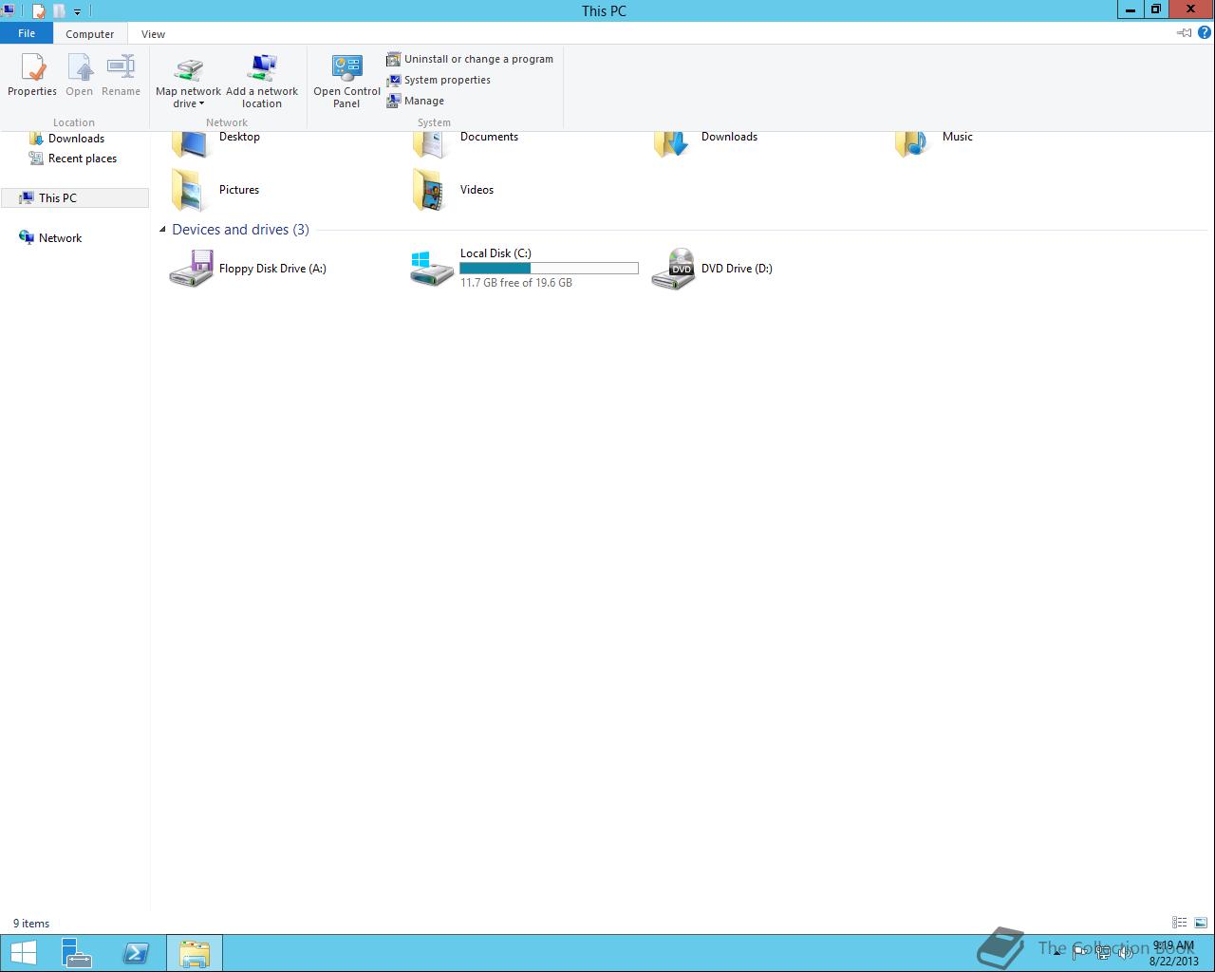
Task: Click the Action Center flag tray icon
Action: [x=1080, y=953]
